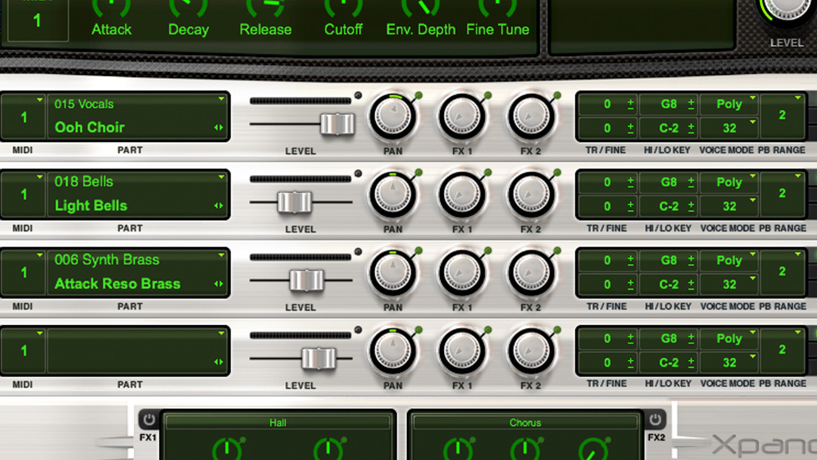The image size is (817, 460).
Task: Open the Chorus effect type dropdown
Action: click(x=525, y=423)
